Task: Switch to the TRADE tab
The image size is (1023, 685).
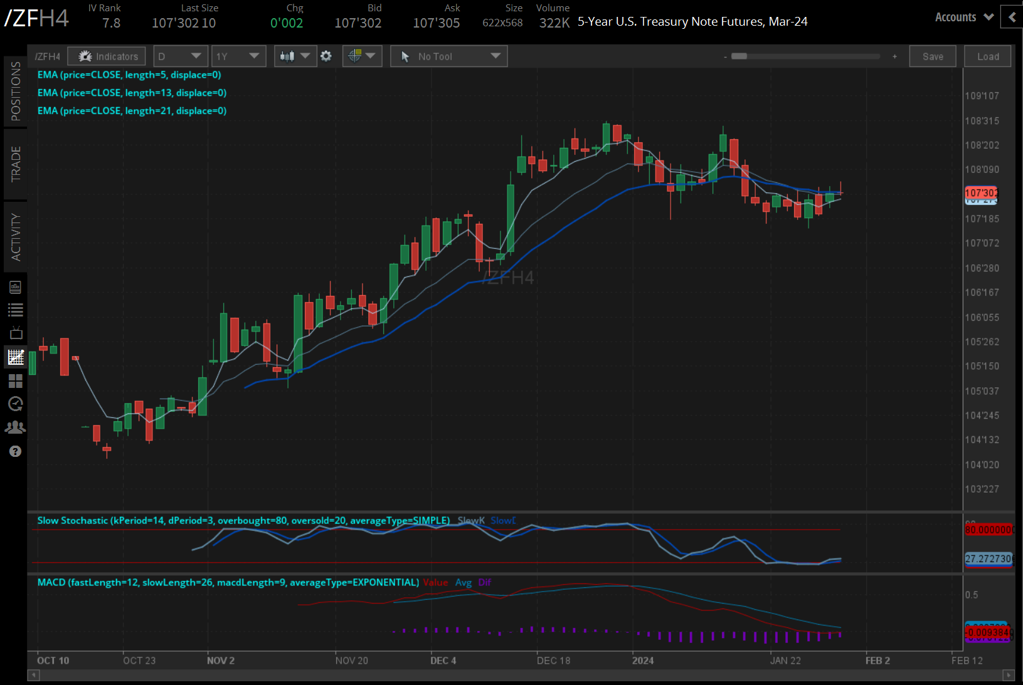Action: pos(16,164)
